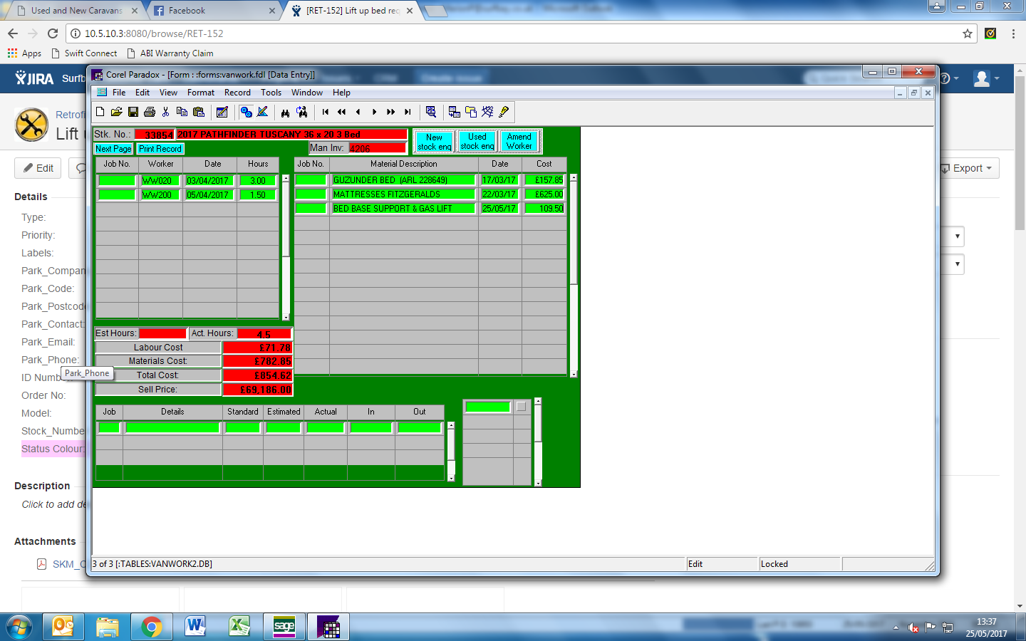This screenshot has width=1026, height=641.
Task: Click the Next Page button
Action: pos(113,149)
